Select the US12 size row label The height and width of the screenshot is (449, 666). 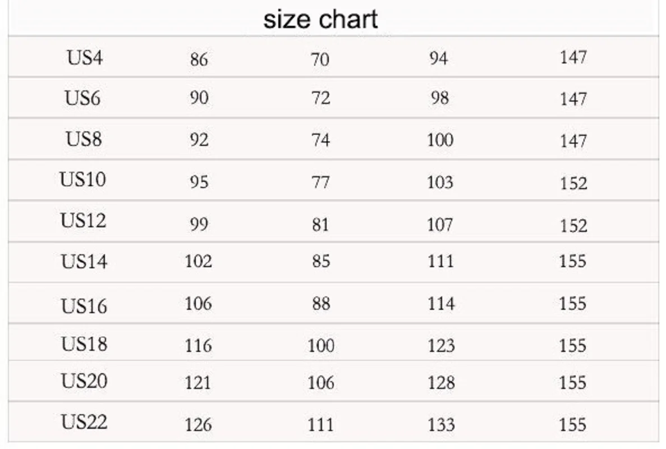83,221
